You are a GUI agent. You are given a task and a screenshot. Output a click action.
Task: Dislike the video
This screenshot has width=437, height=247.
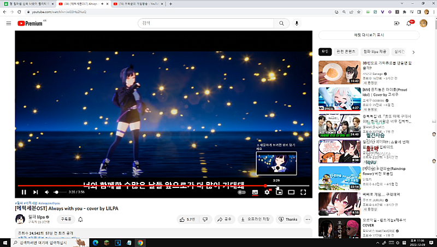[205, 219]
